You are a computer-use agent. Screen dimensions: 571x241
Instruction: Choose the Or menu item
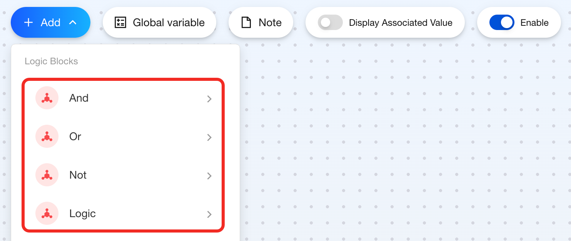click(x=75, y=137)
